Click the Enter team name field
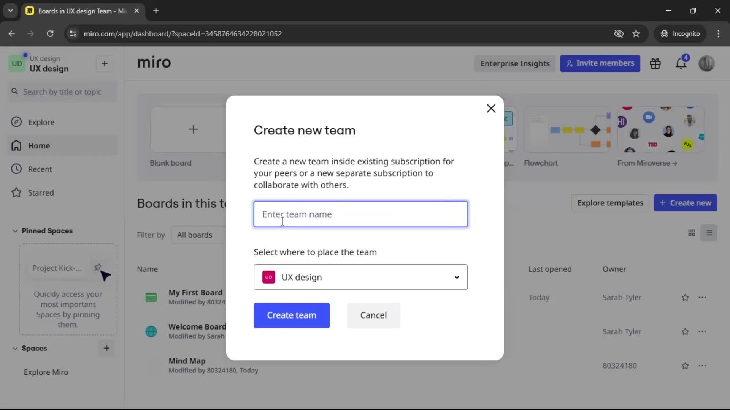Image resolution: width=730 pixels, height=410 pixels. [360, 214]
